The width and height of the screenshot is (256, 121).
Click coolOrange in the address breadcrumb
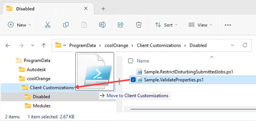(x=116, y=46)
